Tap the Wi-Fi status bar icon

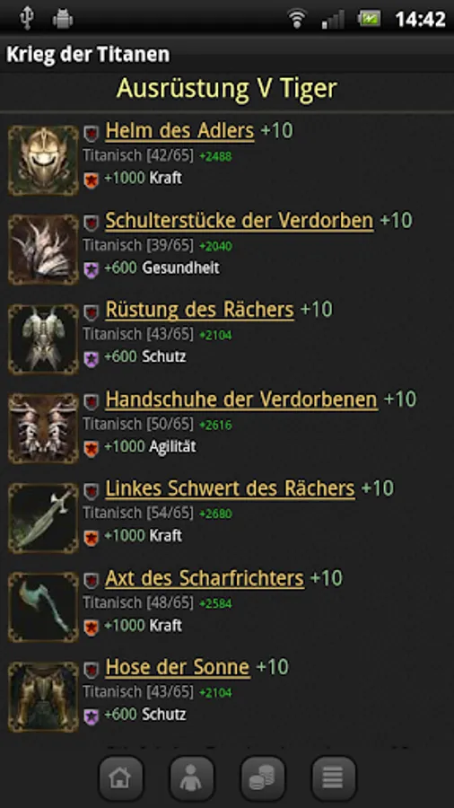coord(297,20)
